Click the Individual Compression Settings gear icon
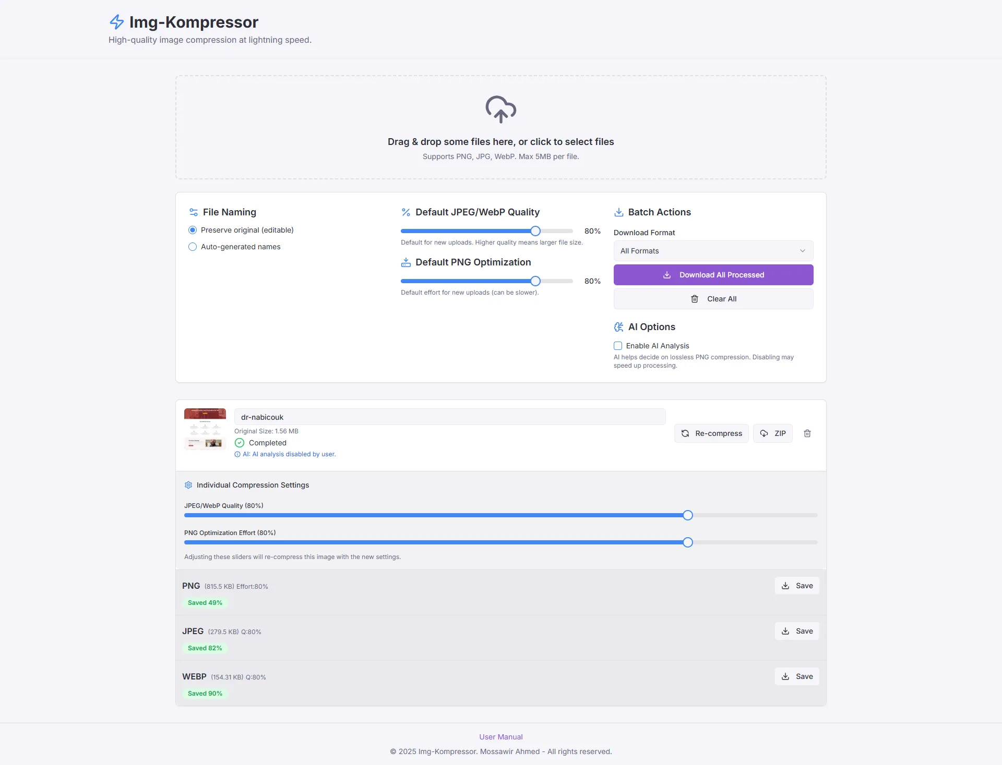1002x765 pixels. [x=188, y=485]
